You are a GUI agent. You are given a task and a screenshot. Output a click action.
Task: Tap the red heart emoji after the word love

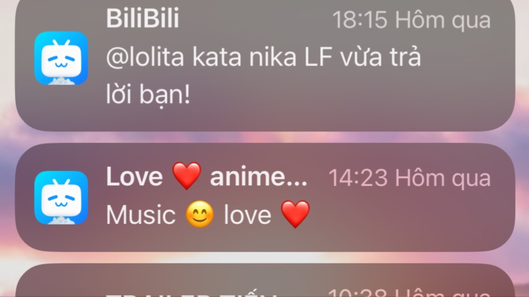295,215
